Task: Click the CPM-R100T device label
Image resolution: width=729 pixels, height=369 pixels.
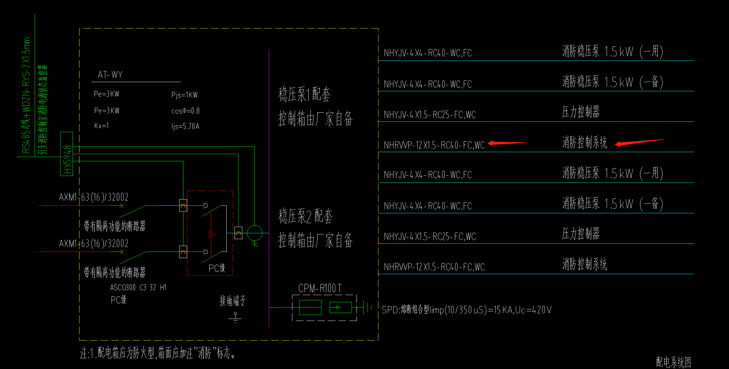Action: pyautogui.click(x=320, y=289)
